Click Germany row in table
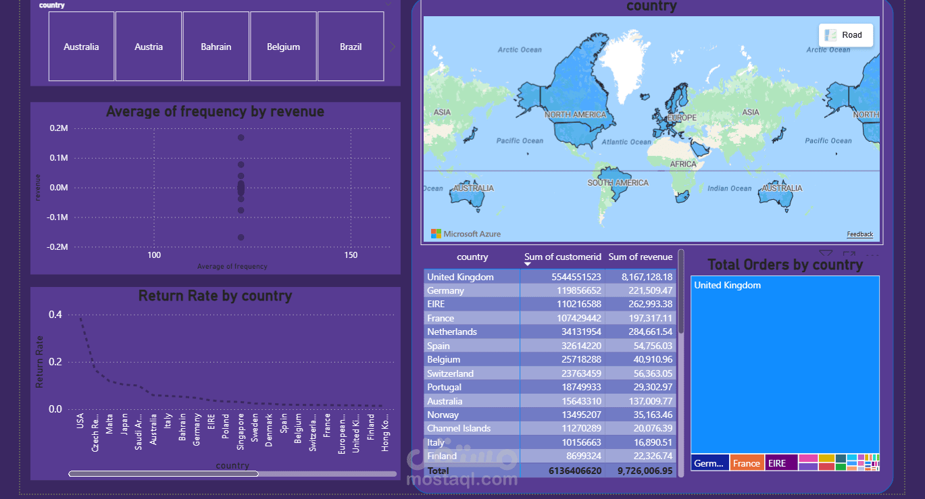925x499 pixels. 550,290
